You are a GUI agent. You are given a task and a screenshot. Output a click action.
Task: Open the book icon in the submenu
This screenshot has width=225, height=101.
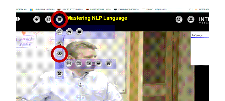coord(79,32)
